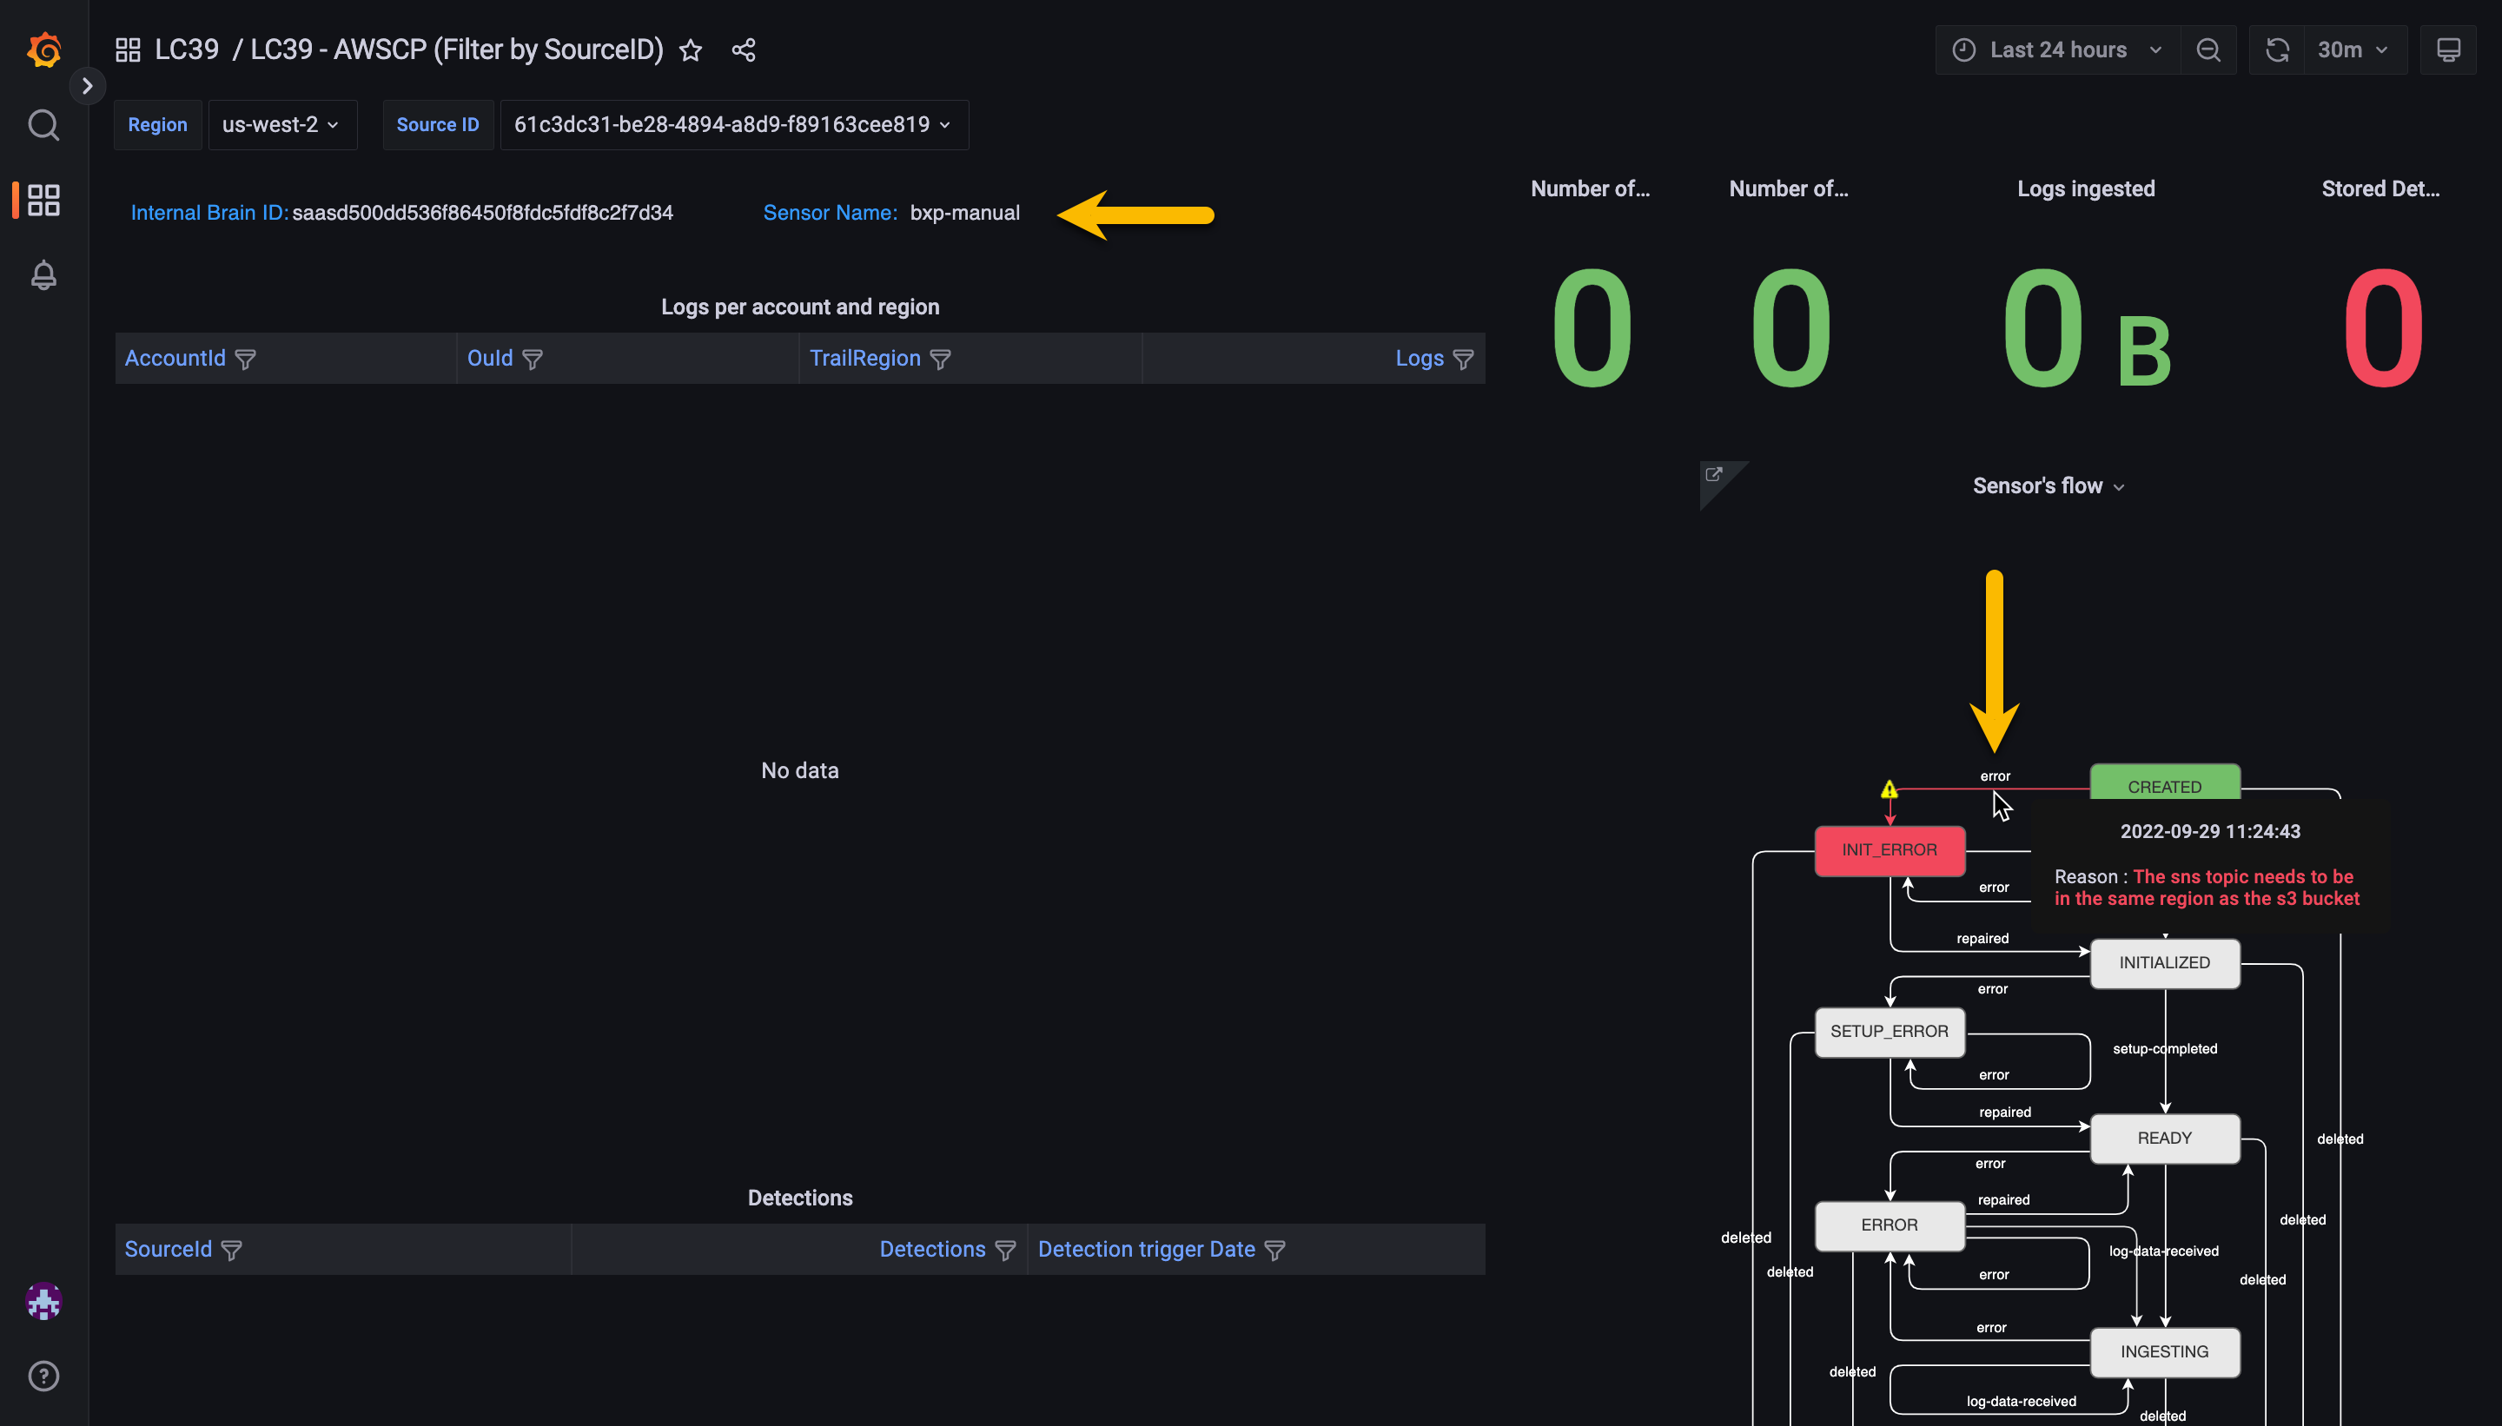Go to the LC39 folder breadcrumb
This screenshot has height=1426, width=2502.
[186, 50]
